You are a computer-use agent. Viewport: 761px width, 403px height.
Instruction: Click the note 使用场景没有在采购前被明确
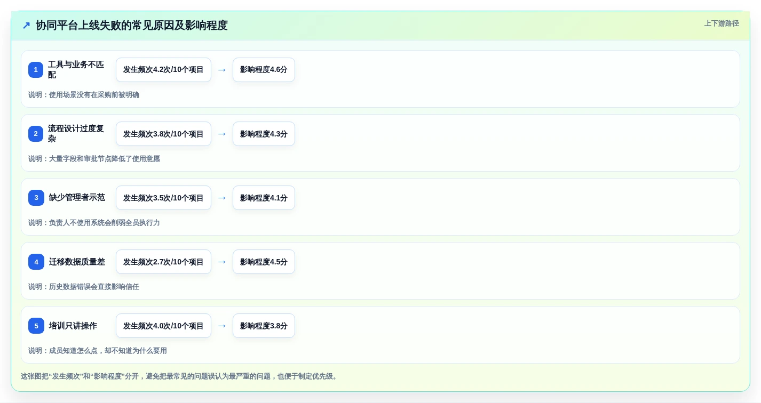click(x=94, y=95)
